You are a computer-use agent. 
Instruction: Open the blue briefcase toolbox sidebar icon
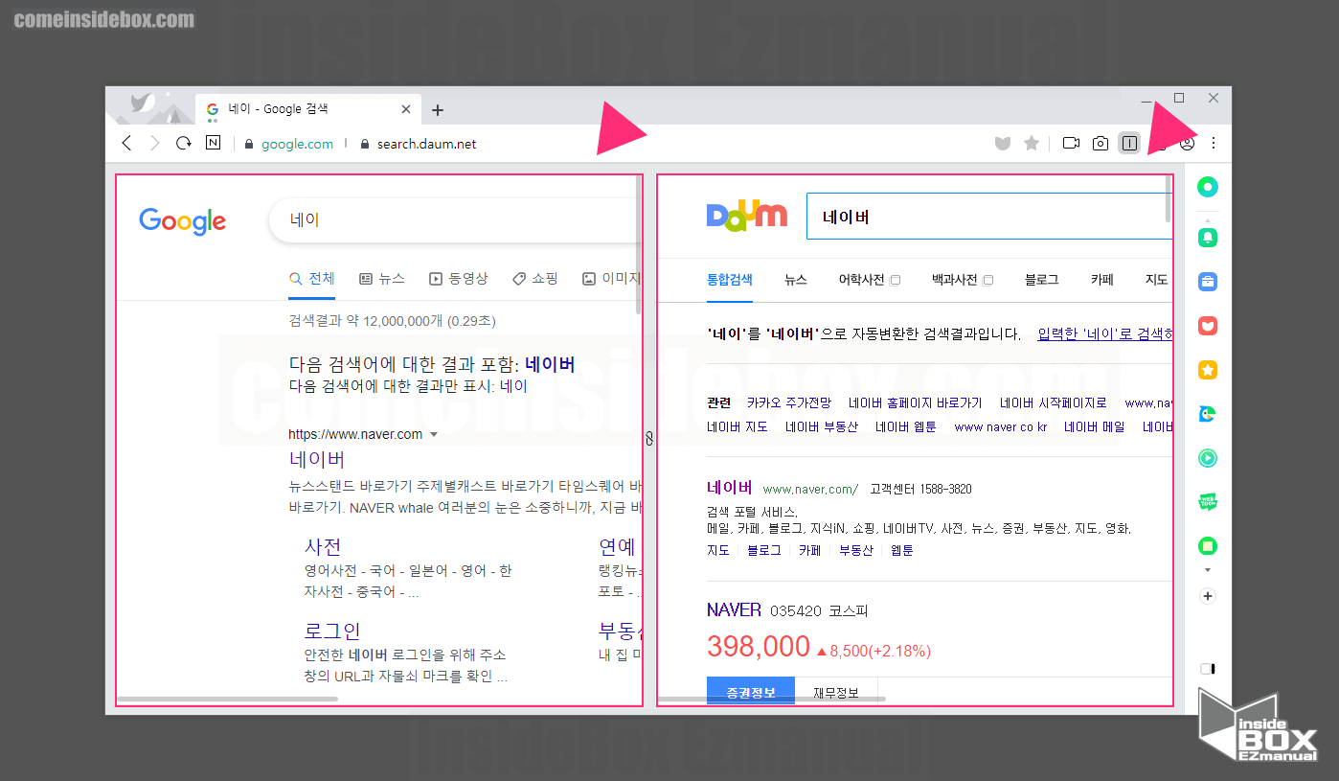pos(1208,282)
